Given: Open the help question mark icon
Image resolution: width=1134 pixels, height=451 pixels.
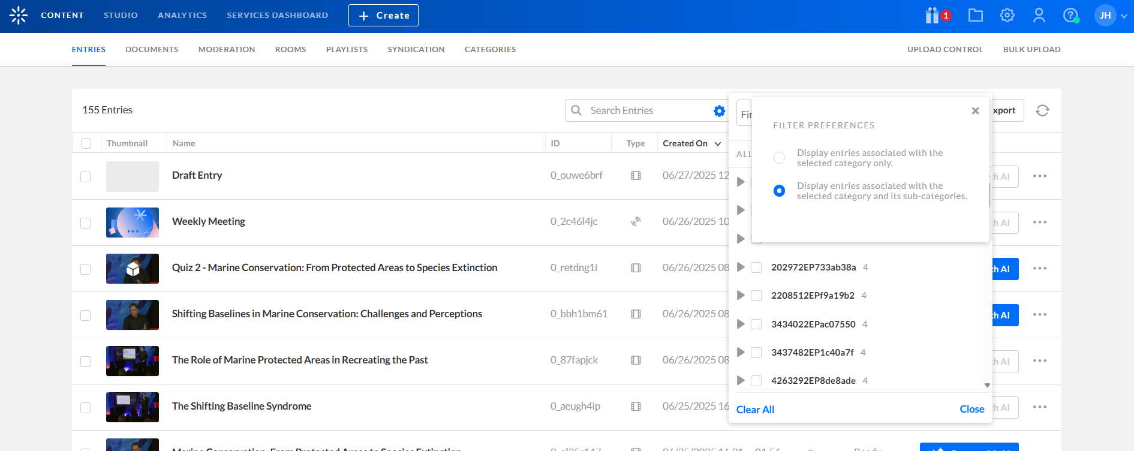Looking at the screenshot, I should click(1070, 16).
